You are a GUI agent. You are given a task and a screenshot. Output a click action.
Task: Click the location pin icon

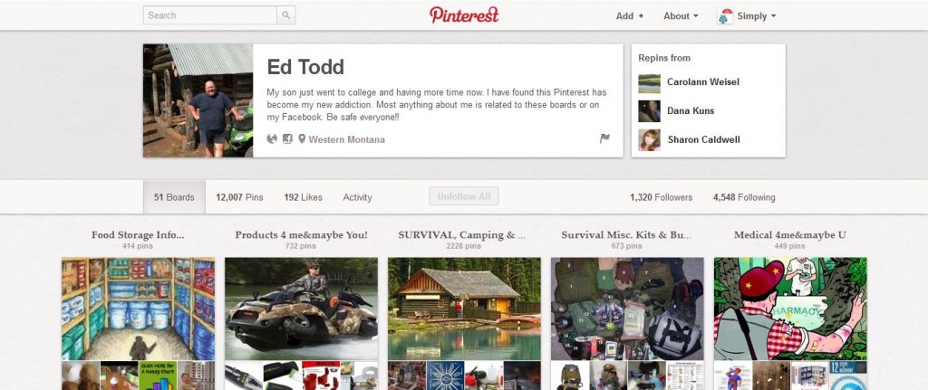click(x=302, y=139)
